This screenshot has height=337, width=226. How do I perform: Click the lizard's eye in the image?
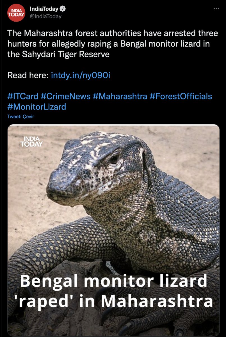click(x=115, y=159)
